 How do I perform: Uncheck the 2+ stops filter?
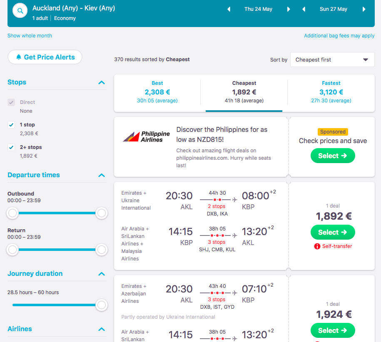coord(12,147)
